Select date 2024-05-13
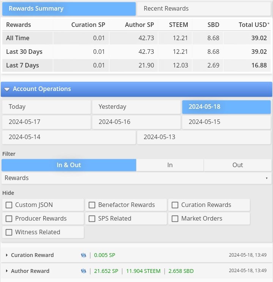Image resolution: width=273 pixels, height=282 pixels. (x=204, y=137)
